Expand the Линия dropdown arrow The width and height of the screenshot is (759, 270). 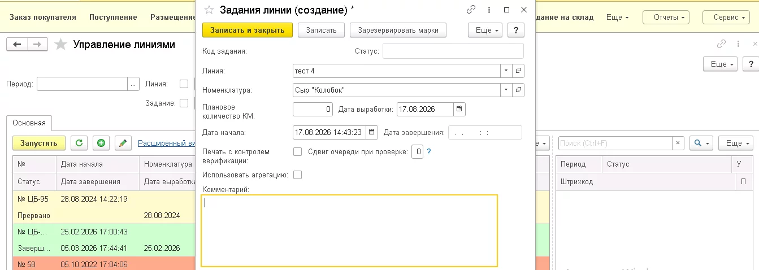[506, 71]
